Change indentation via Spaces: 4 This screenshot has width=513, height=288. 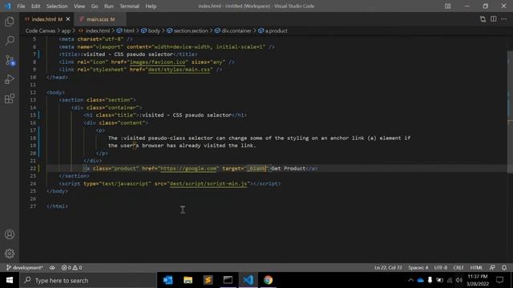point(418,267)
